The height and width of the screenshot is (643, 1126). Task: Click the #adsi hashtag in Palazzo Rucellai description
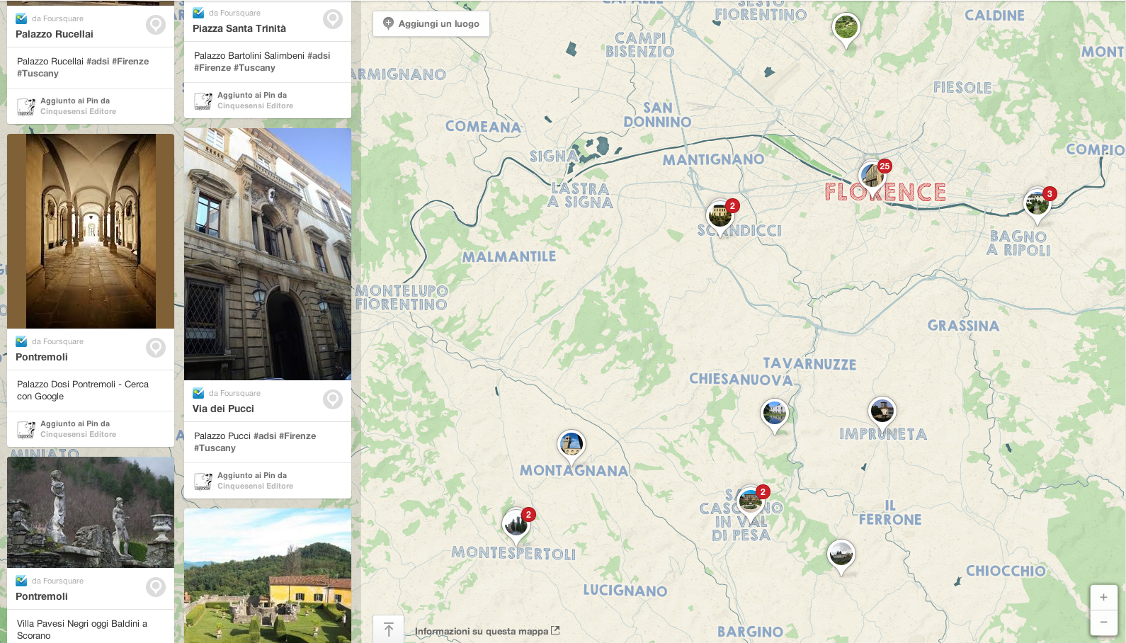tap(98, 62)
